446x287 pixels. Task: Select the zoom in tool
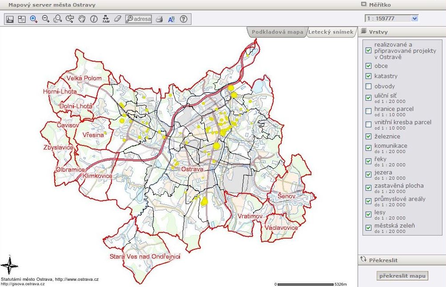33,19
